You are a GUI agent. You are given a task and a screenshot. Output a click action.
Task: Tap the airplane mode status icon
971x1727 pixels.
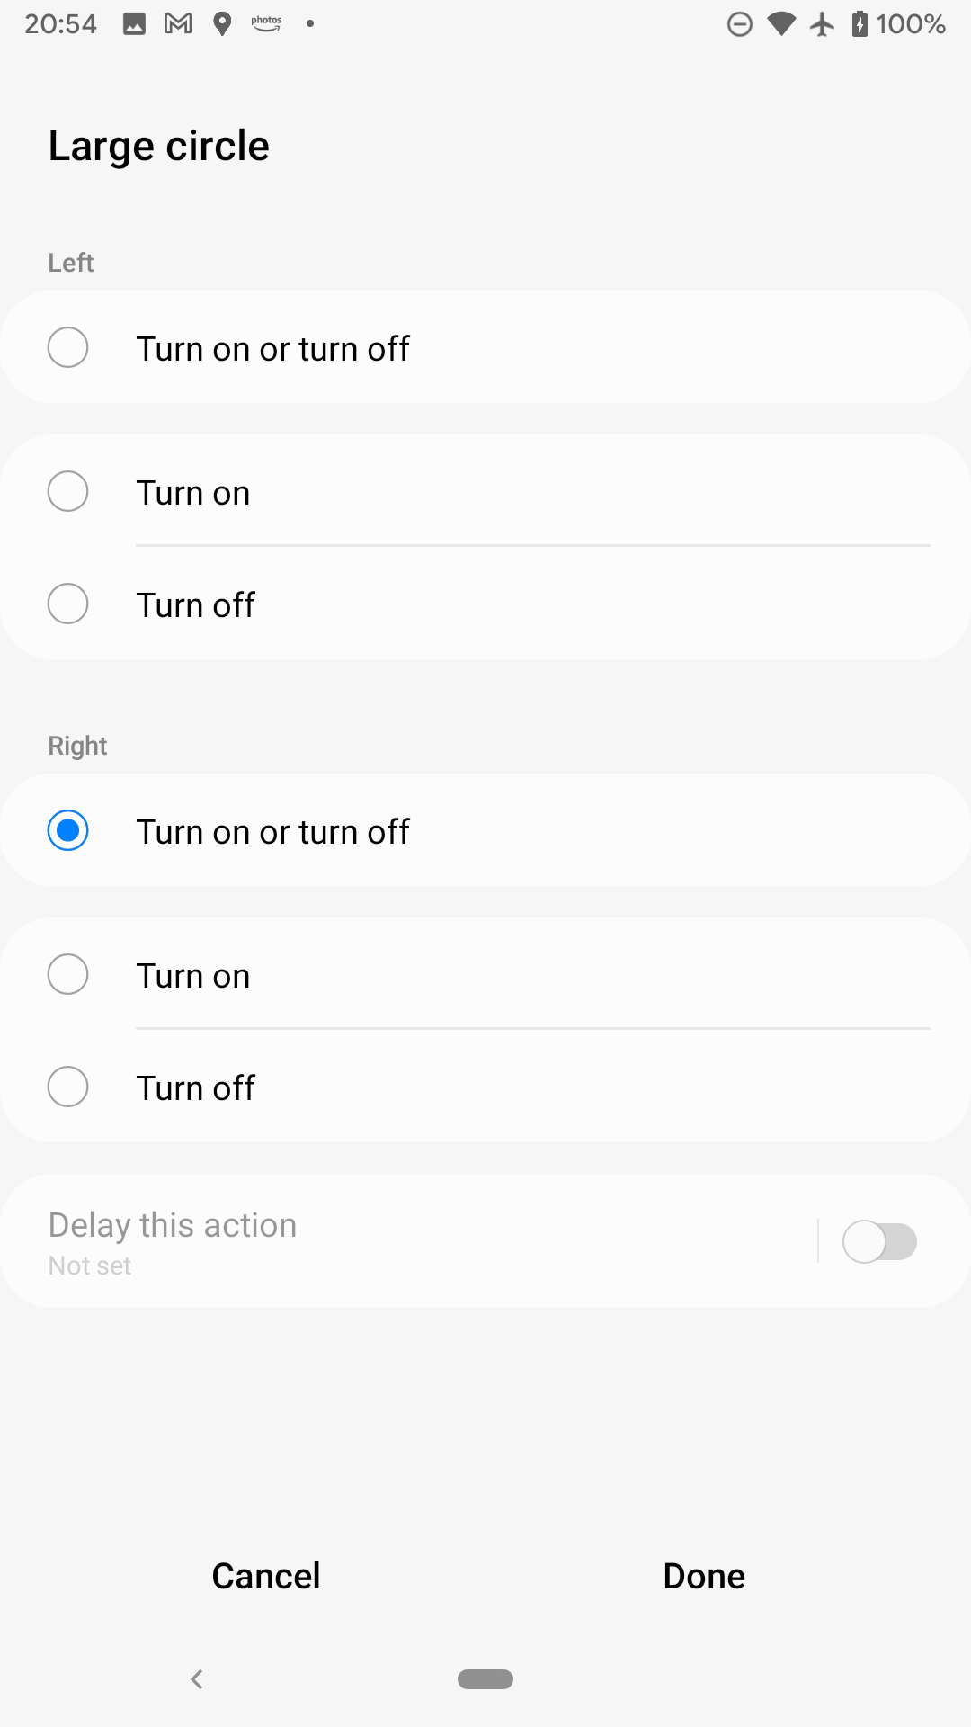click(x=822, y=24)
